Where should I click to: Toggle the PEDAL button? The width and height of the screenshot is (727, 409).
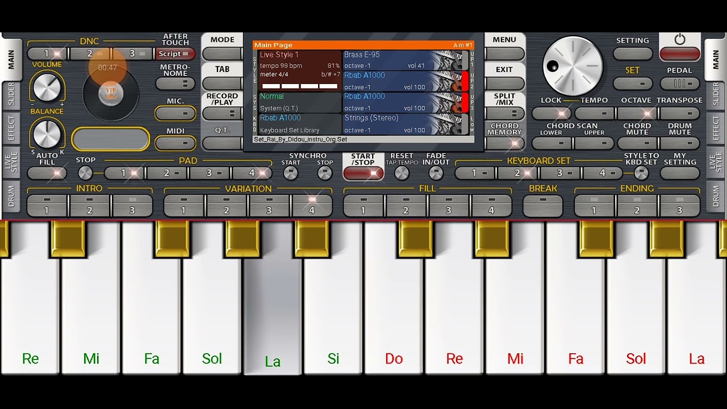pyautogui.click(x=679, y=84)
